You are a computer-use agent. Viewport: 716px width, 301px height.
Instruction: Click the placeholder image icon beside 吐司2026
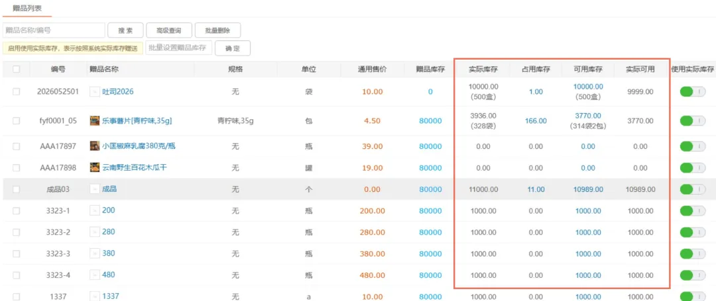tap(95, 91)
